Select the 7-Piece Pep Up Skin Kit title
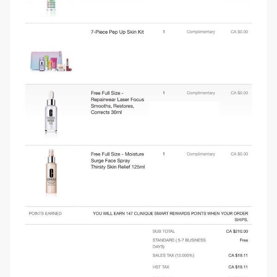 [x=117, y=32]
